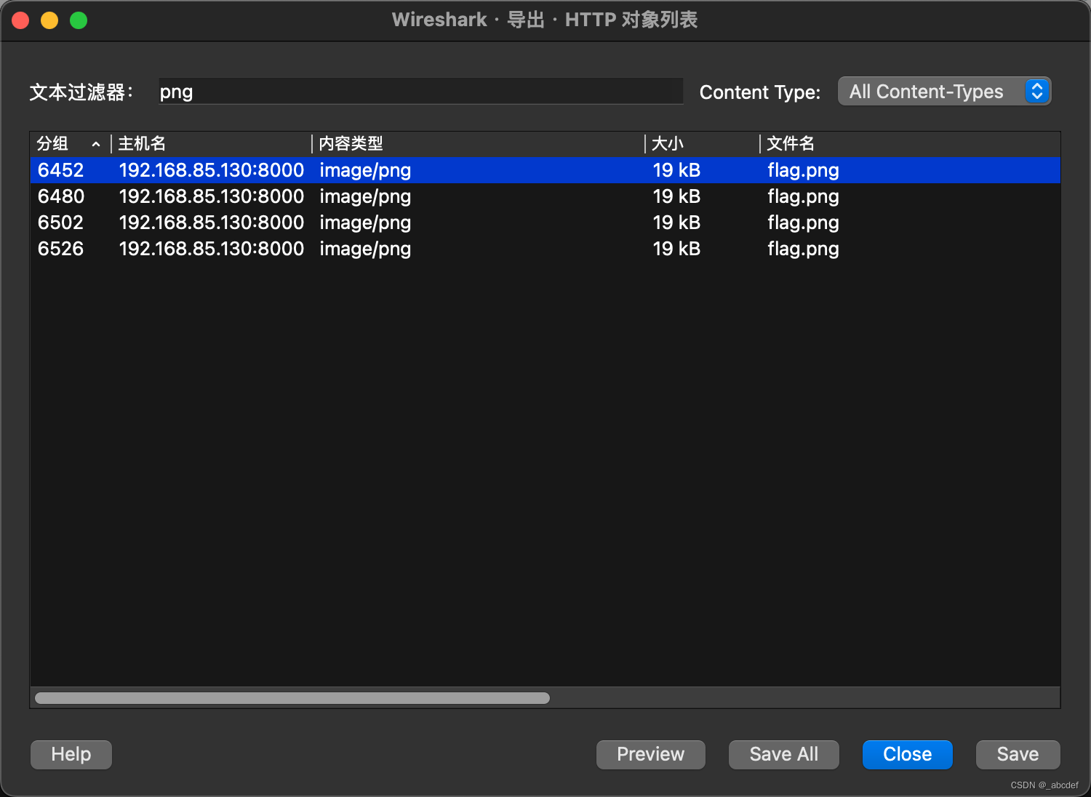Click into the text filter field containing png

coord(420,92)
